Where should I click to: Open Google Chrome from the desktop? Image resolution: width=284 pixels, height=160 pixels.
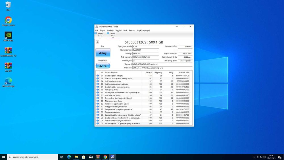point(8,20)
